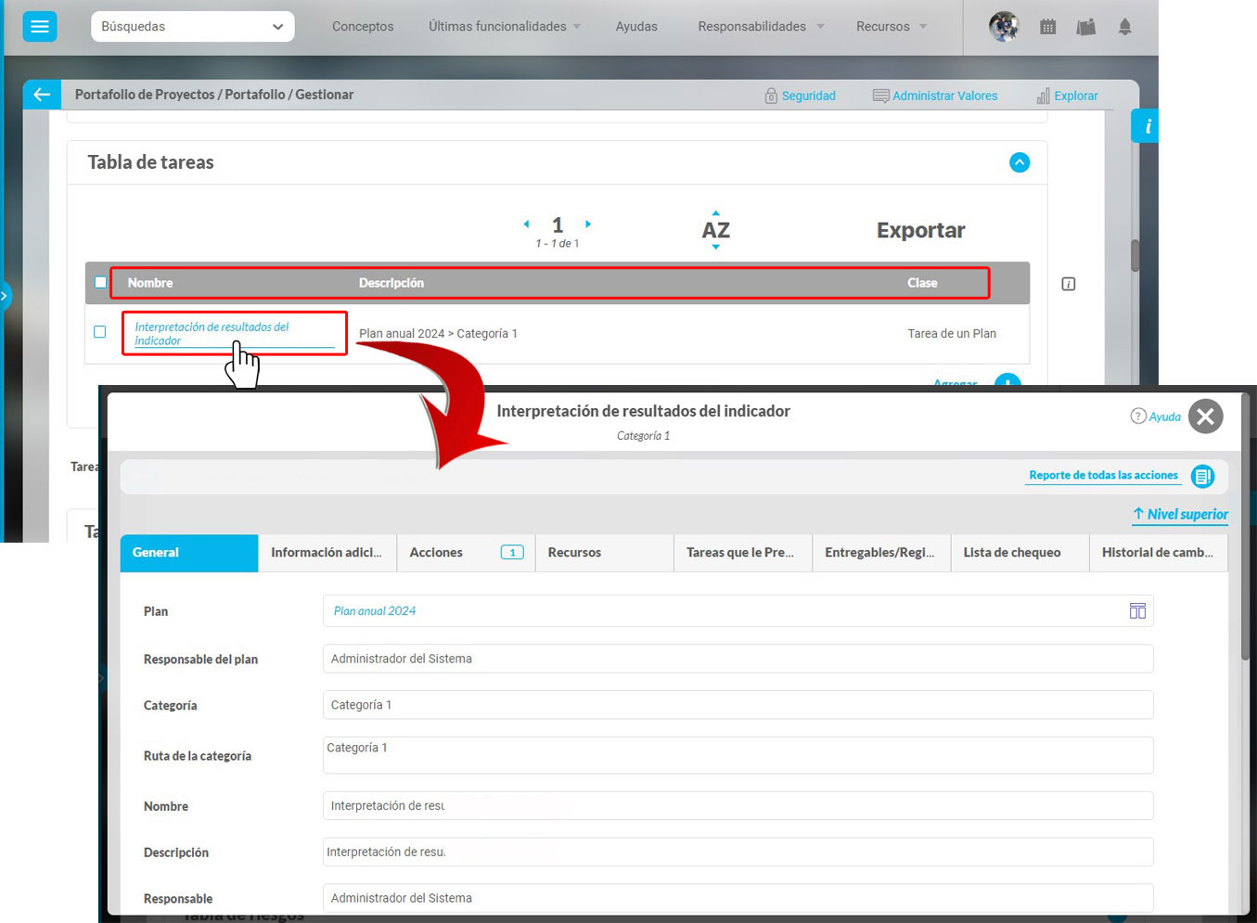Toggle the select-all checkbox in table header
Screen dimensions: 1257x923
tap(100, 283)
